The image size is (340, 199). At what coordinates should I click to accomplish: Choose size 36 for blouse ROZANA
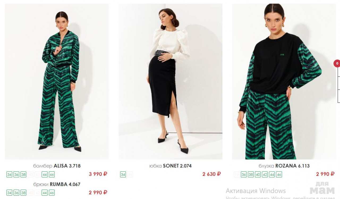click(244, 175)
